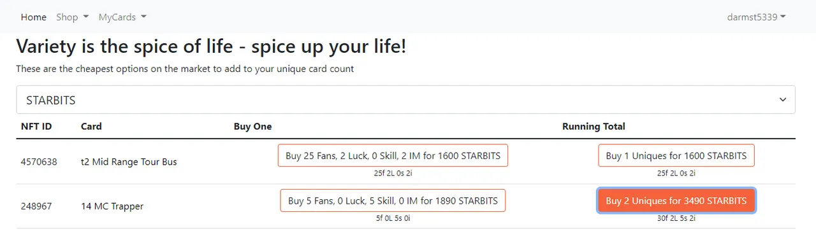Image resolution: width=816 pixels, height=231 pixels.
Task: Open the Shop dropdown menu
Action: 72,17
